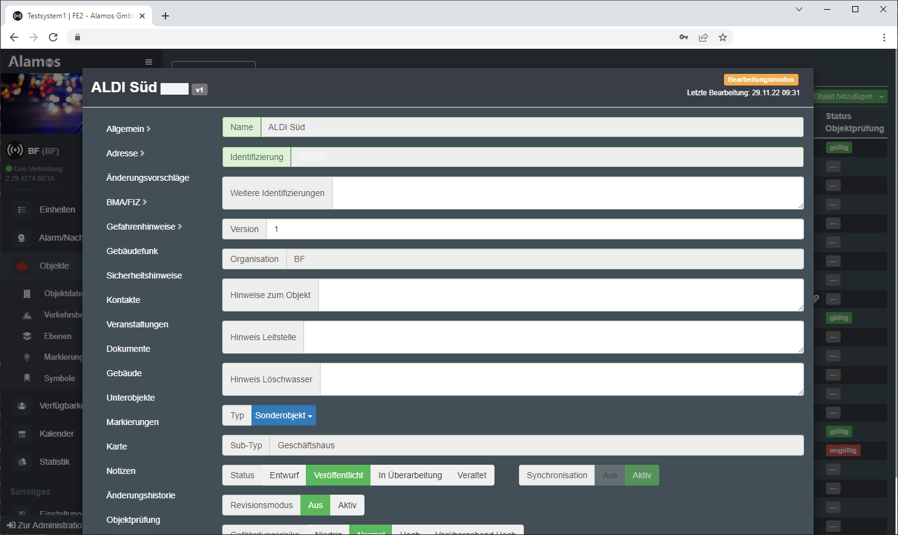This screenshot has width=898, height=535.
Task: Switch Synchronisation to Aus
Action: coord(609,475)
